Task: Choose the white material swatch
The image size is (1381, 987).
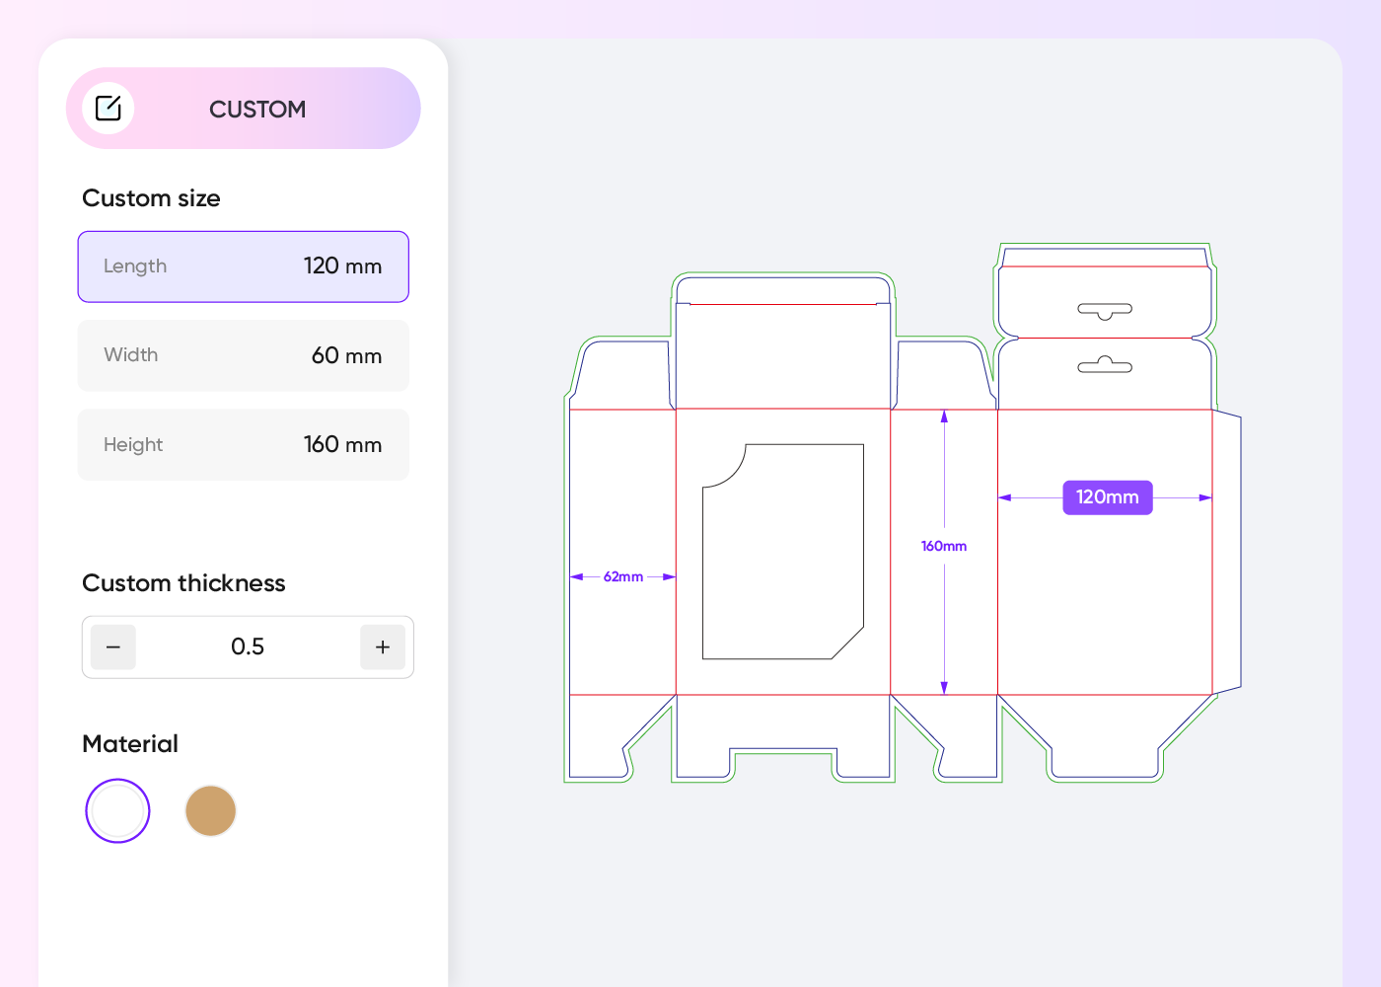Action: (x=117, y=811)
